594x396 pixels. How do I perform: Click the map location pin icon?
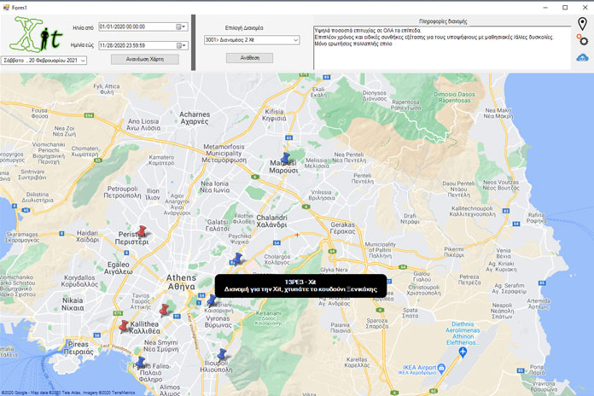(x=582, y=23)
